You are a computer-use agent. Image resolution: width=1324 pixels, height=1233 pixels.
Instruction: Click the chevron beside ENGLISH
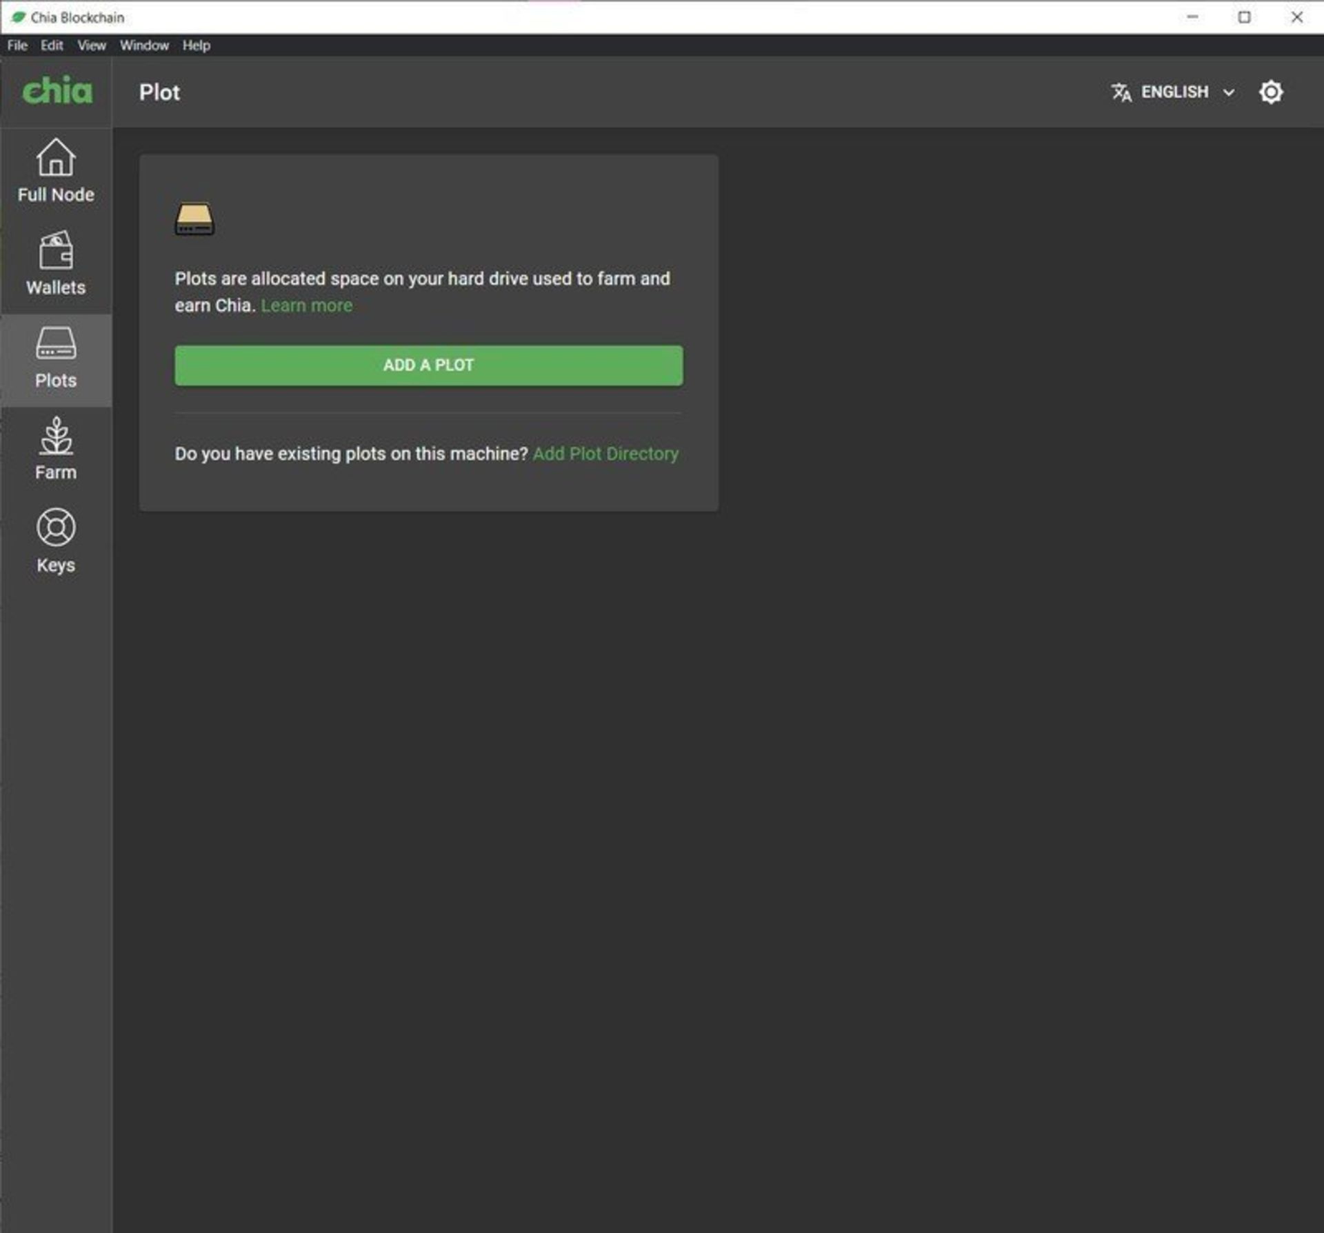tap(1229, 92)
